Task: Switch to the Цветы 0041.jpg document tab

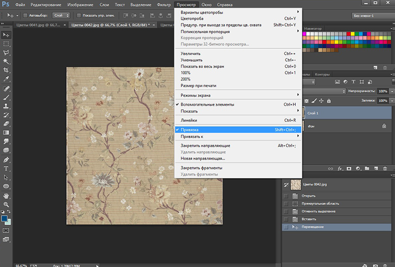Action: tap(34, 25)
